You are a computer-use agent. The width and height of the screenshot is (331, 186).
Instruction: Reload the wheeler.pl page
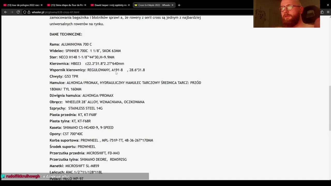coord(18,12)
